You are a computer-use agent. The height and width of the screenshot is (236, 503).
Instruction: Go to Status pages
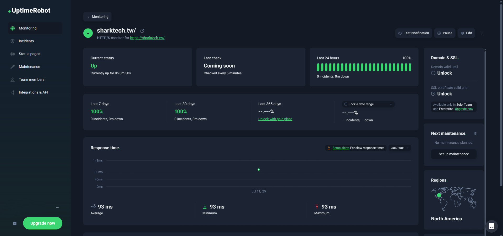35,54
